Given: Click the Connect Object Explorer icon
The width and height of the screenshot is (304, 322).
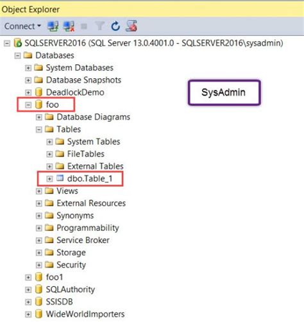Looking at the screenshot, I should pos(53,26).
